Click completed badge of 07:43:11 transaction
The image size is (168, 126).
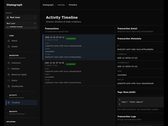click(71, 38)
